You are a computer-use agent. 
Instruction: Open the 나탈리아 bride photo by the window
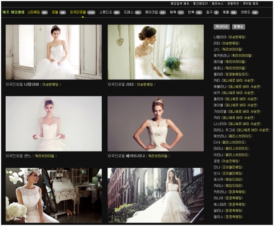54,52
